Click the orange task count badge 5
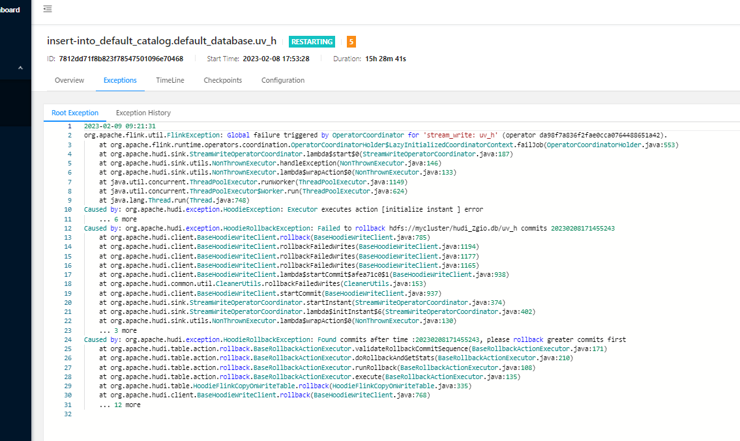The image size is (740, 441). pyautogui.click(x=351, y=42)
